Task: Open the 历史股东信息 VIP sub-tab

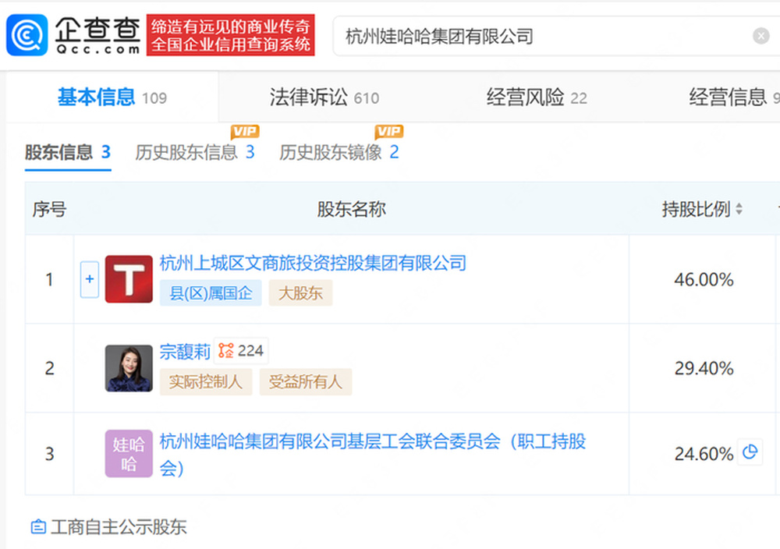Action: pyautogui.click(x=194, y=152)
